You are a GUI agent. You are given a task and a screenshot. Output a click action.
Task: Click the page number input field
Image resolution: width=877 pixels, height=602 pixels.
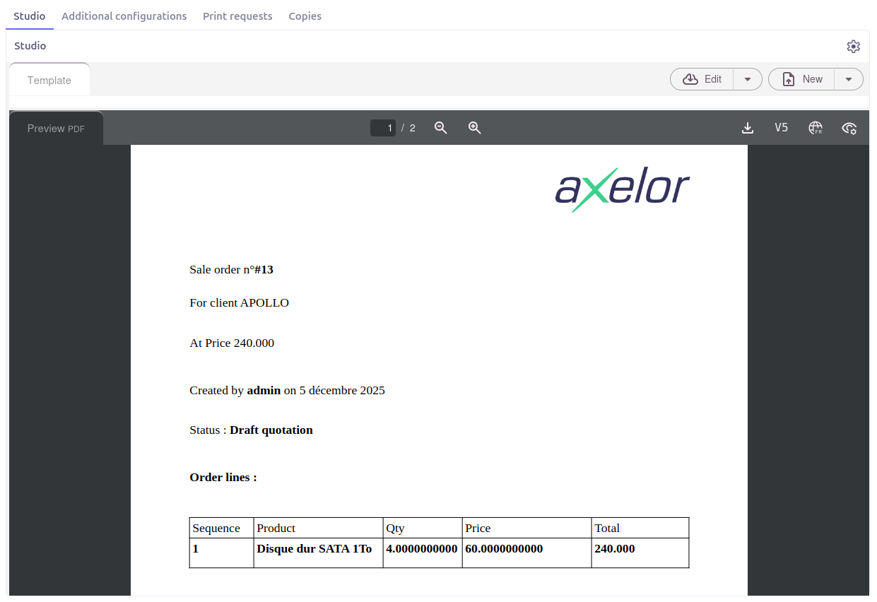tap(383, 128)
